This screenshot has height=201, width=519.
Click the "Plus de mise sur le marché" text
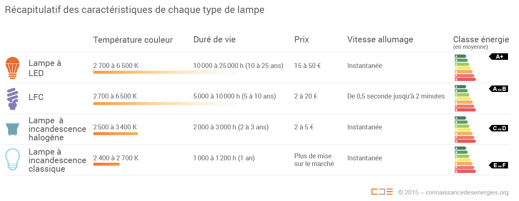click(313, 160)
